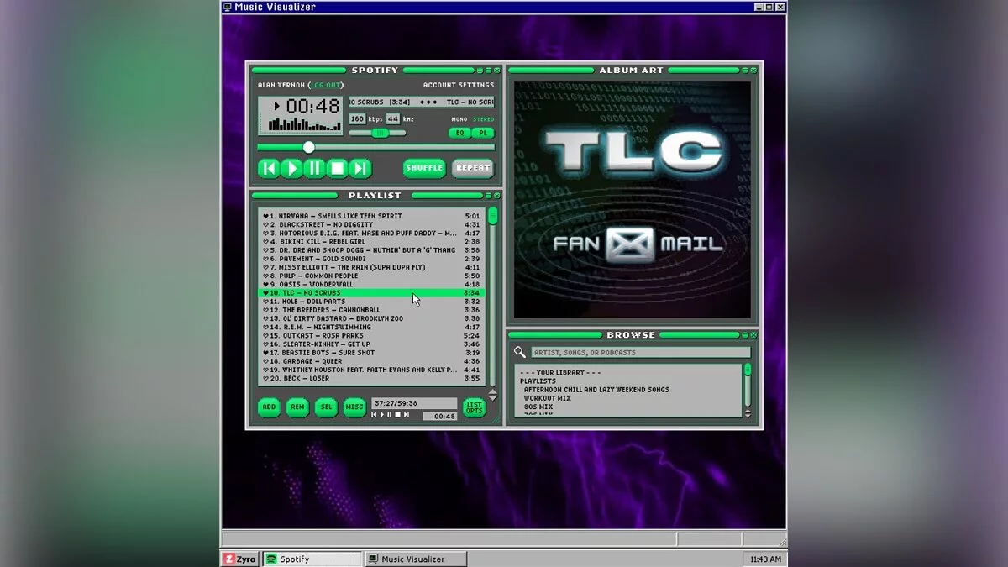Click the song seek bar knob

pyautogui.click(x=308, y=147)
